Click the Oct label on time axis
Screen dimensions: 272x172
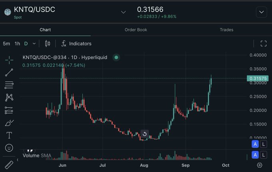(x=226, y=165)
